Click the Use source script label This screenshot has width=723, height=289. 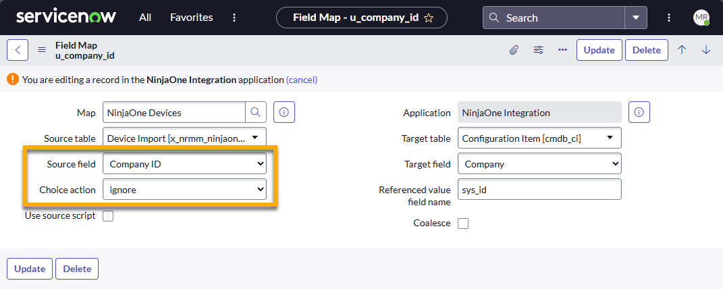(60, 215)
